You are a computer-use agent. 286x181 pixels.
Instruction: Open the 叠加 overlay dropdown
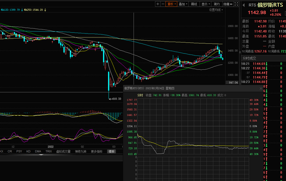coord(183,4)
